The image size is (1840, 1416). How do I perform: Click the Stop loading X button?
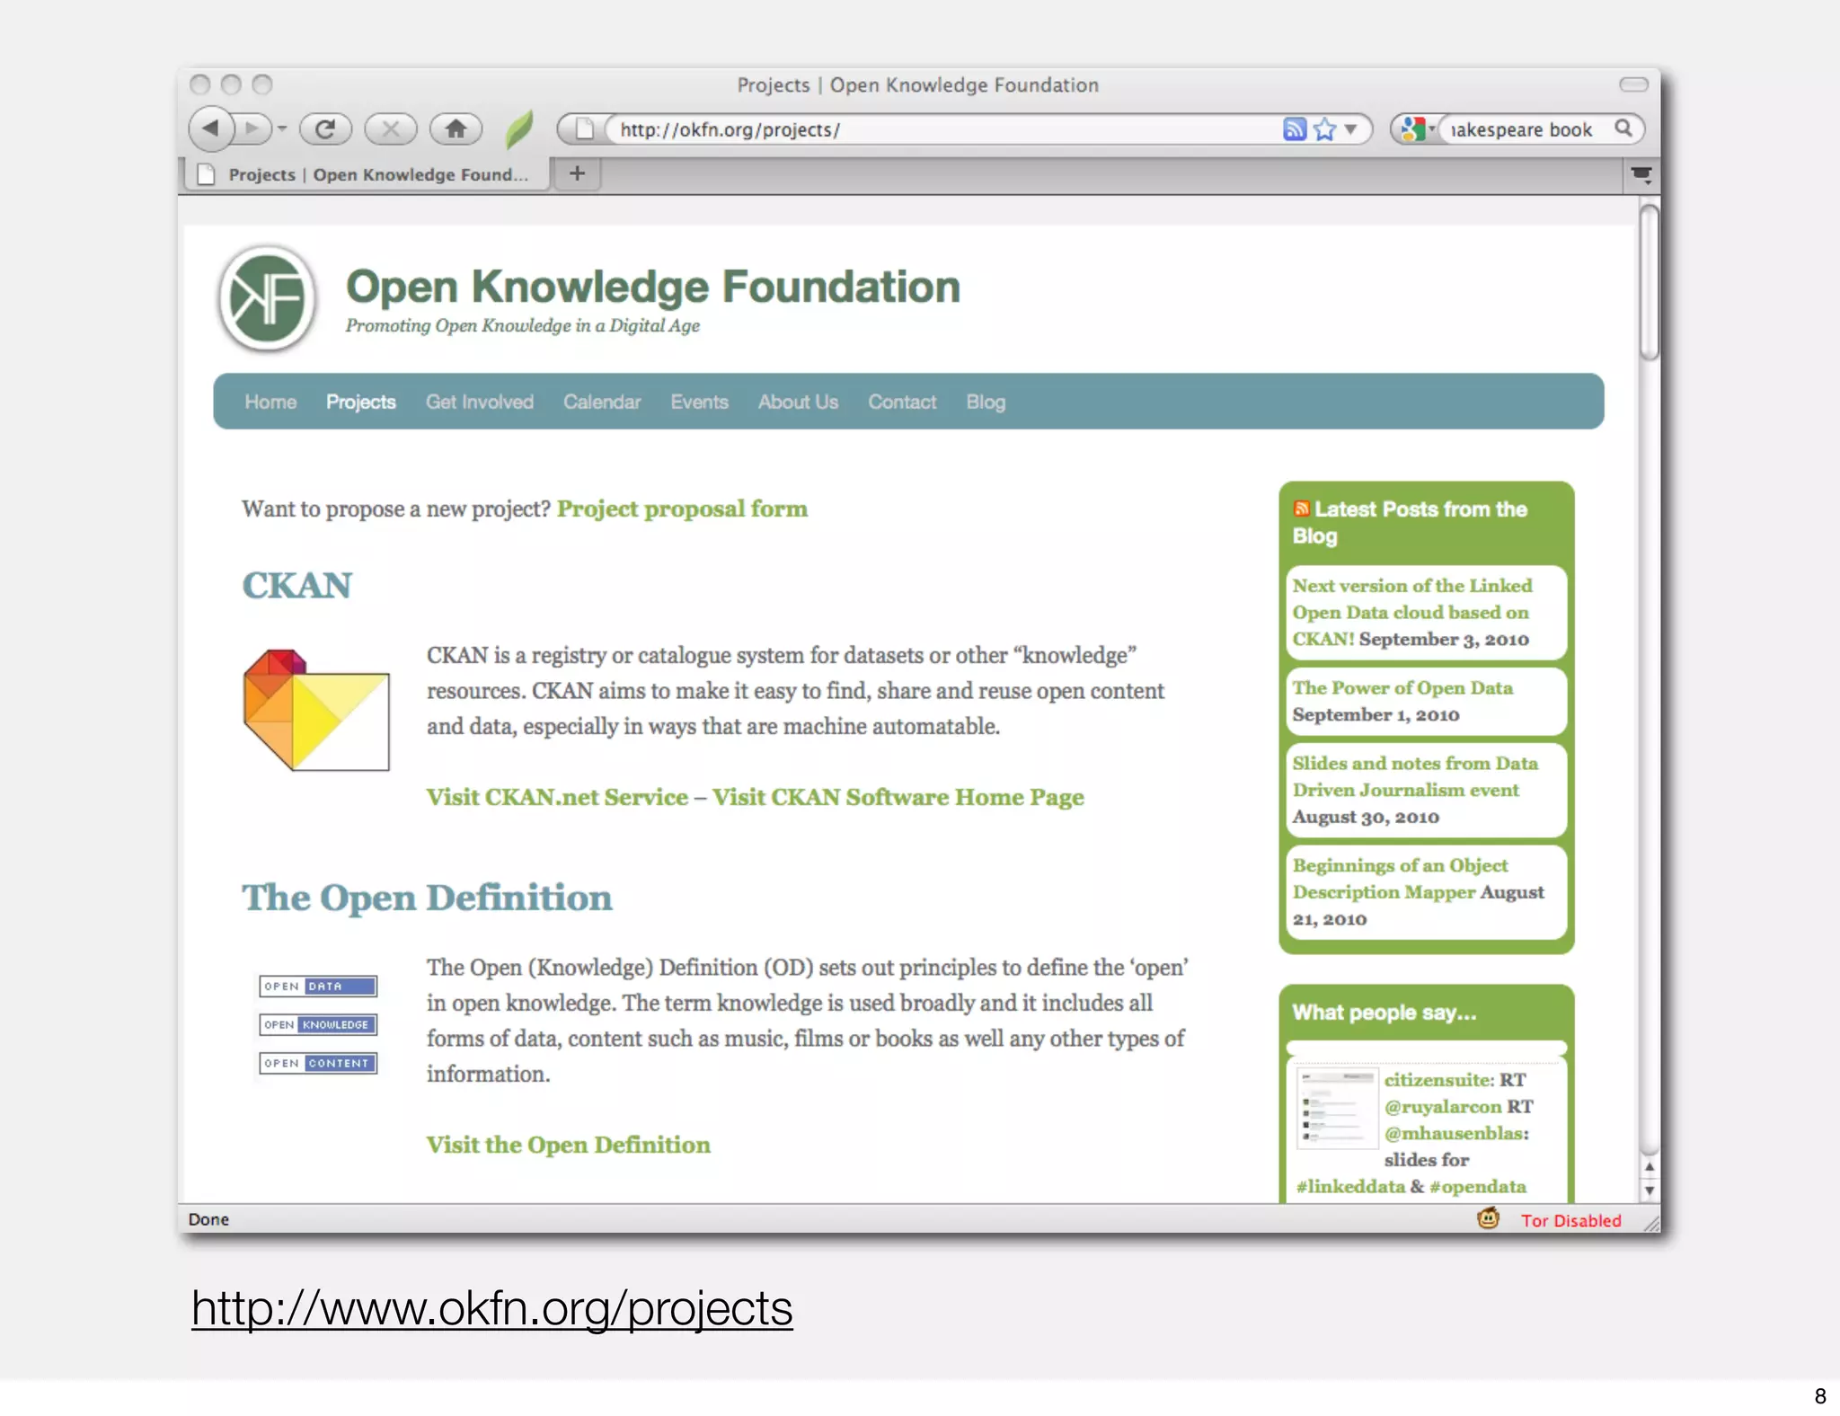pyautogui.click(x=391, y=128)
